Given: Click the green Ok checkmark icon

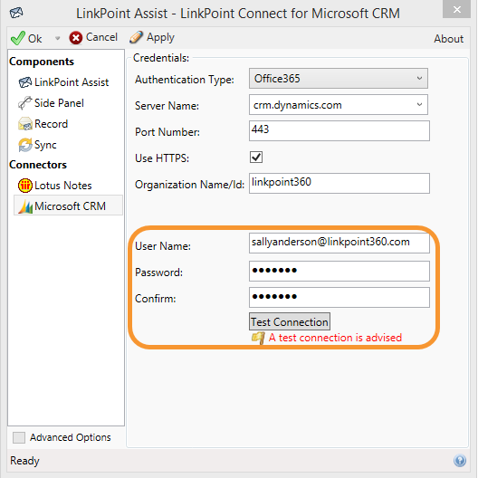Looking at the screenshot, I should coord(18,38).
